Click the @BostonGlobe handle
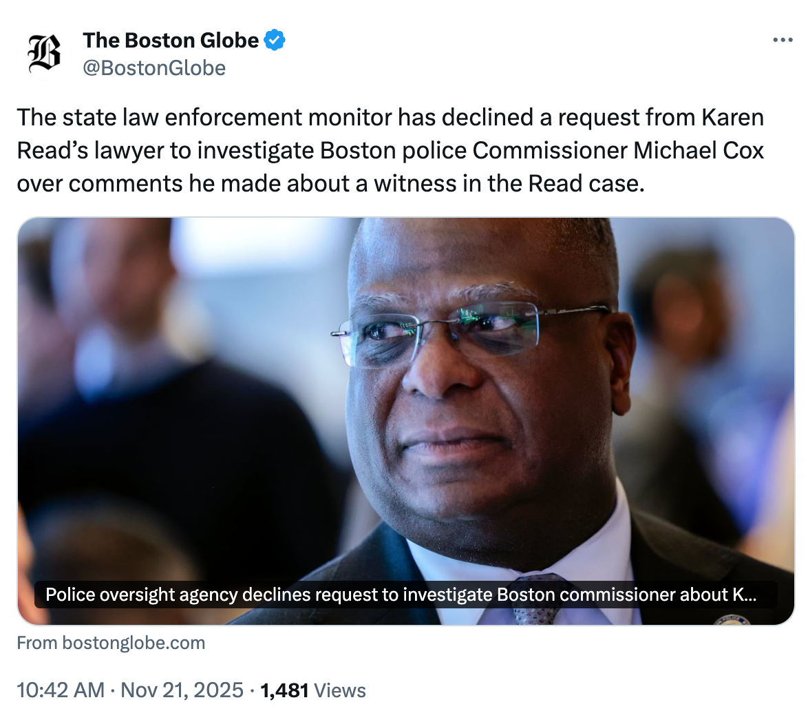This screenshot has height=711, width=808. pyautogui.click(x=154, y=68)
